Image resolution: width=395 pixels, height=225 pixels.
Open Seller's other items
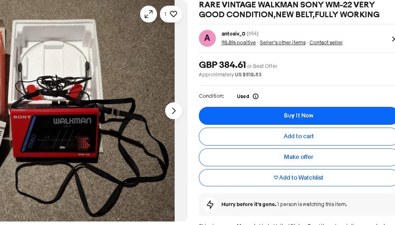click(283, 43)
